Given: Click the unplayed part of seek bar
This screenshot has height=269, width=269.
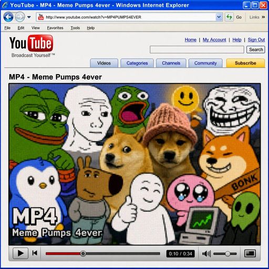Looking at the screenshot, I should pyautogui.click(x=123, y=253).
